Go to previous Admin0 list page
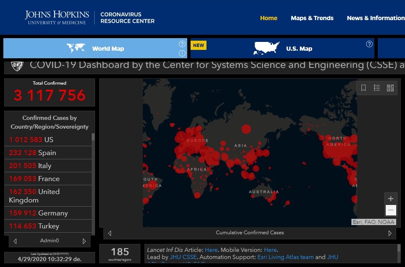Viewport: 405px width, 267px height. click(15, 241)
